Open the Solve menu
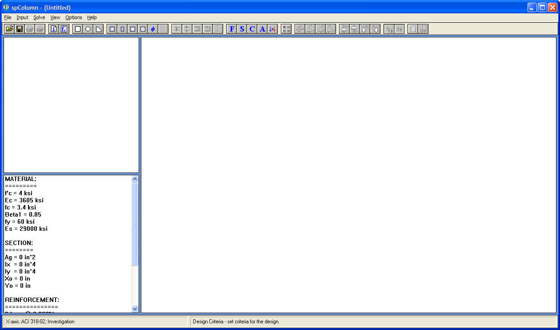Image resolution: width=560 pixels, height=330 pixels. [x=39, y=18]
